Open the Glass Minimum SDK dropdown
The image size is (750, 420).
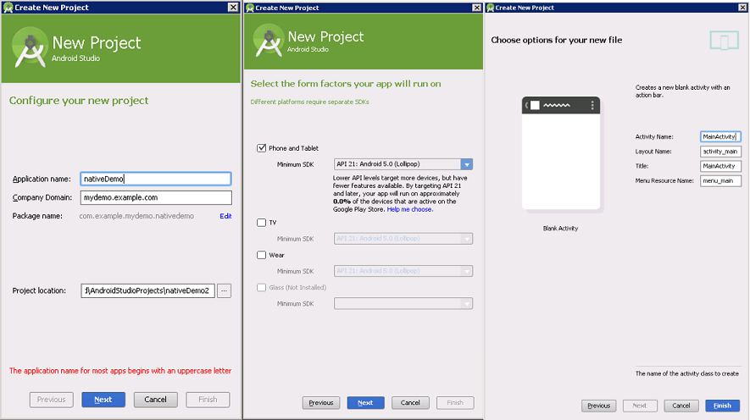click(x=403, y=303)
